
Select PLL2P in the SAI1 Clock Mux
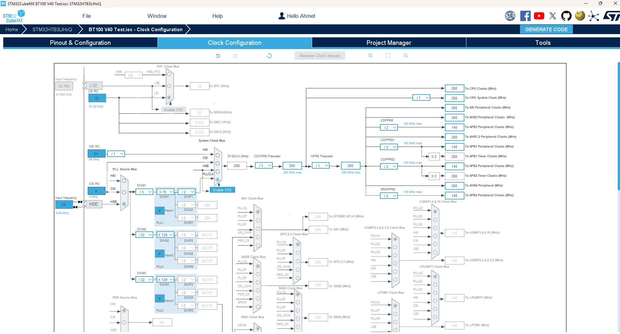258,220
